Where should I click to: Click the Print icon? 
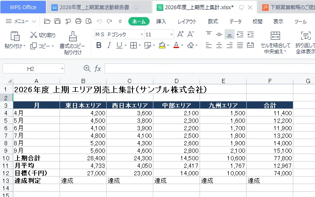point(78,21)
